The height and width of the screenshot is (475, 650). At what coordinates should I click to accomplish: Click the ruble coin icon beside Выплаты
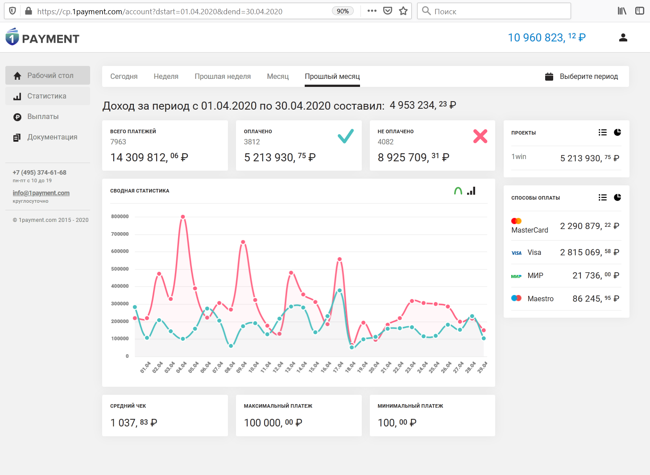17,117
